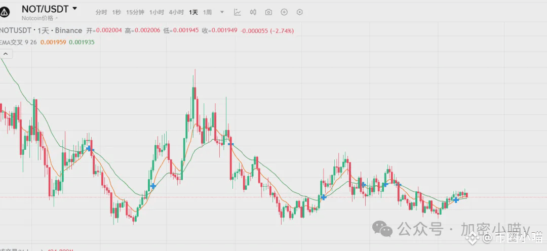Click the NOTUSDT · 1天 · Binance title

tap(41, 31)
